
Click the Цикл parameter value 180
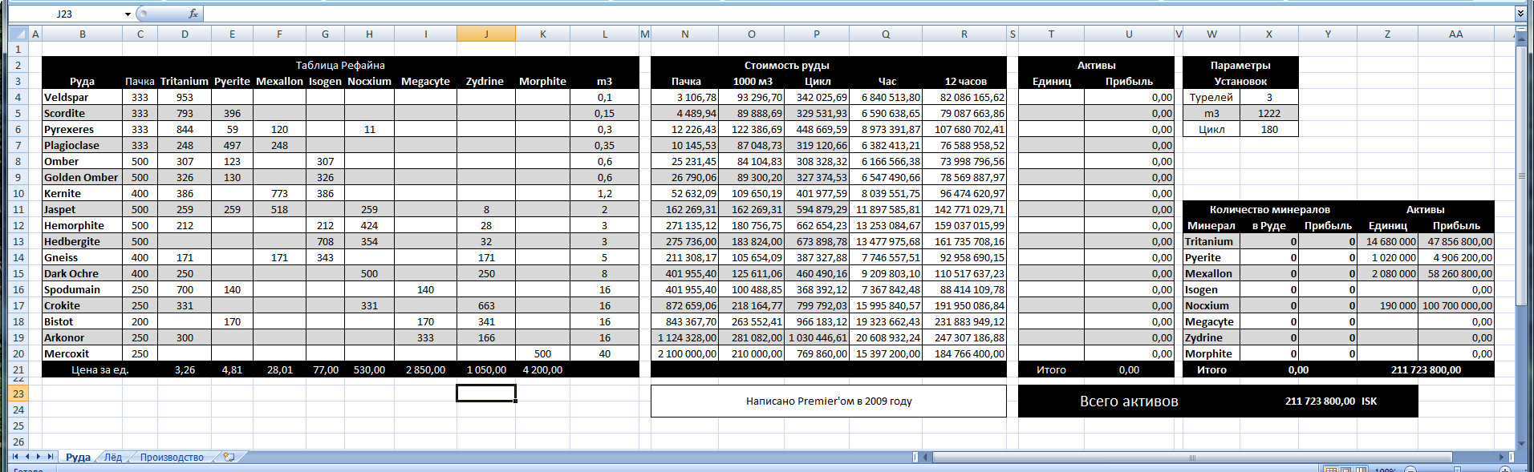[1269, 129]
